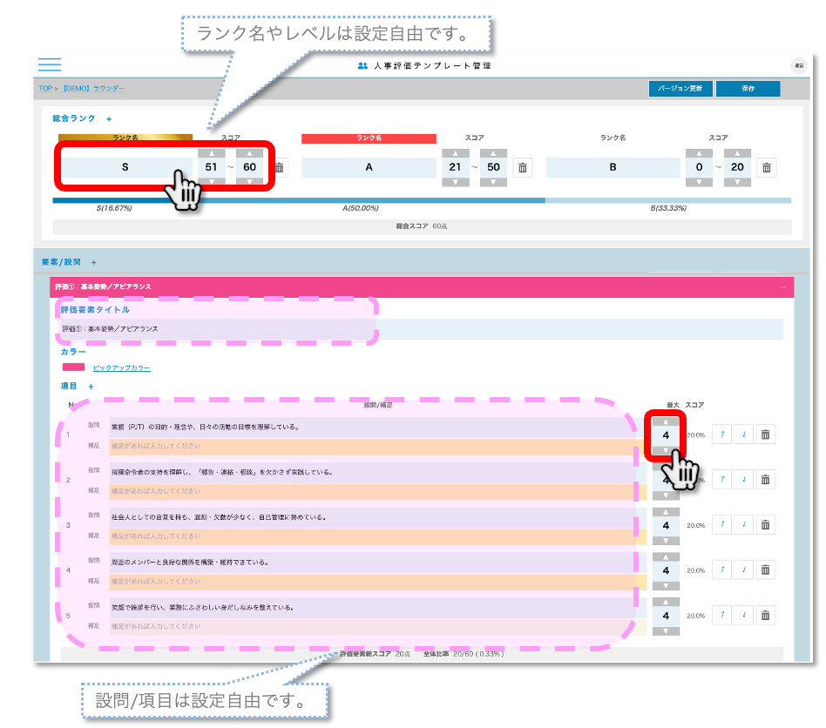The image size is (826, 728).
Task: Open the ピックアップカラー link
Action: coord(121,368)
